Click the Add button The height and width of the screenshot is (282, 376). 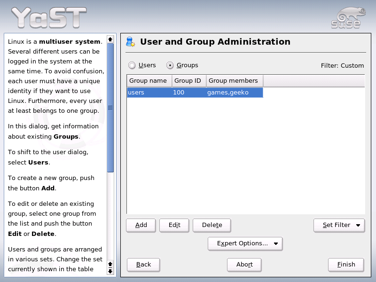pyautogui.click(x=141, y=225)
